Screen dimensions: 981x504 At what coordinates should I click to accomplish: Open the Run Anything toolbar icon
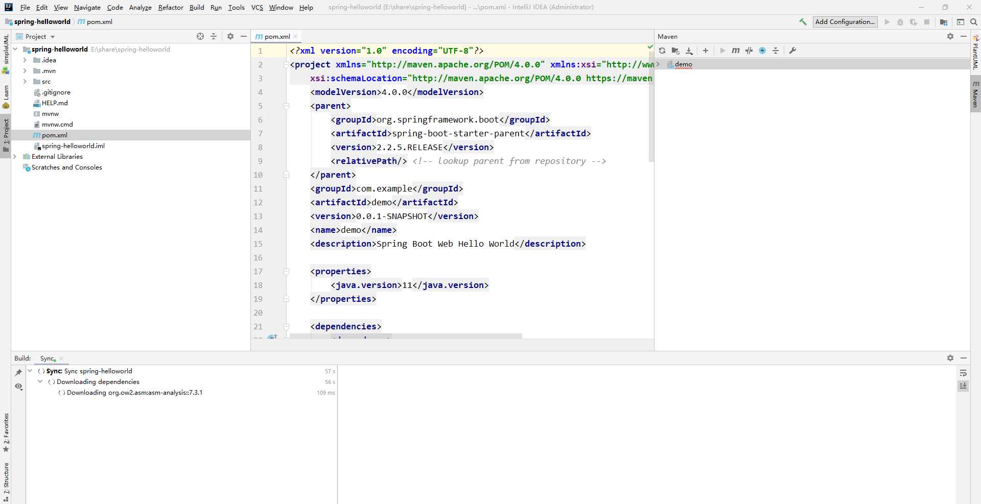click(961, 22)
